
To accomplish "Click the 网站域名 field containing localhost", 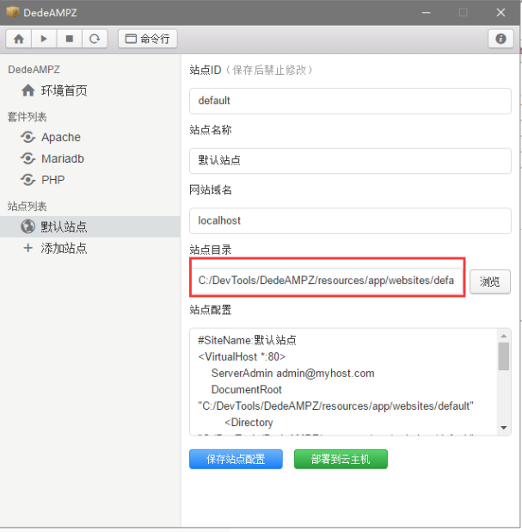I will click(350, 220).
